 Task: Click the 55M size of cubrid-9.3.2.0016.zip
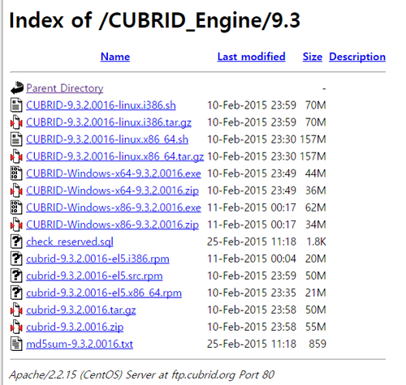[x=316, y=327]
